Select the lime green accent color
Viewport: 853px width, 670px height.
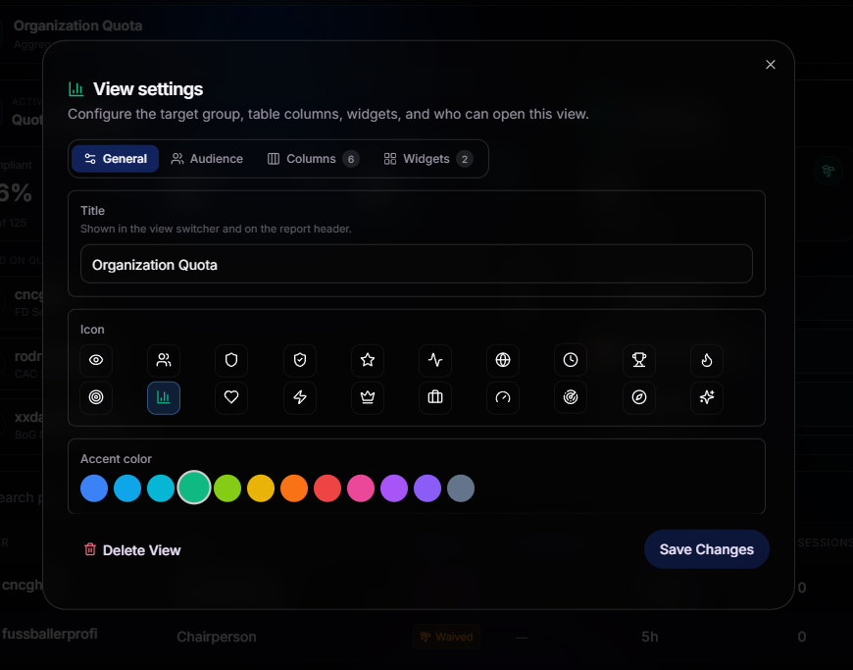pos(227,489)
